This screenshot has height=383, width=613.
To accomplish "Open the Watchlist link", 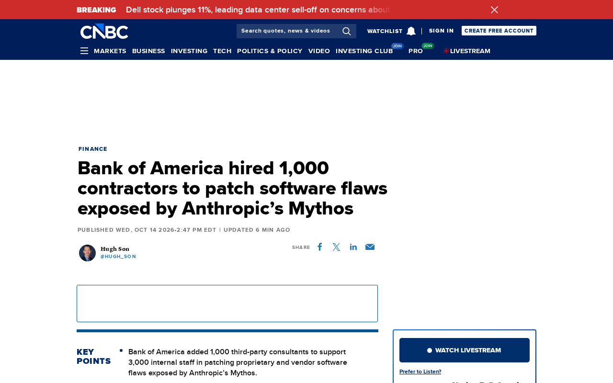I will coord(385,31).
